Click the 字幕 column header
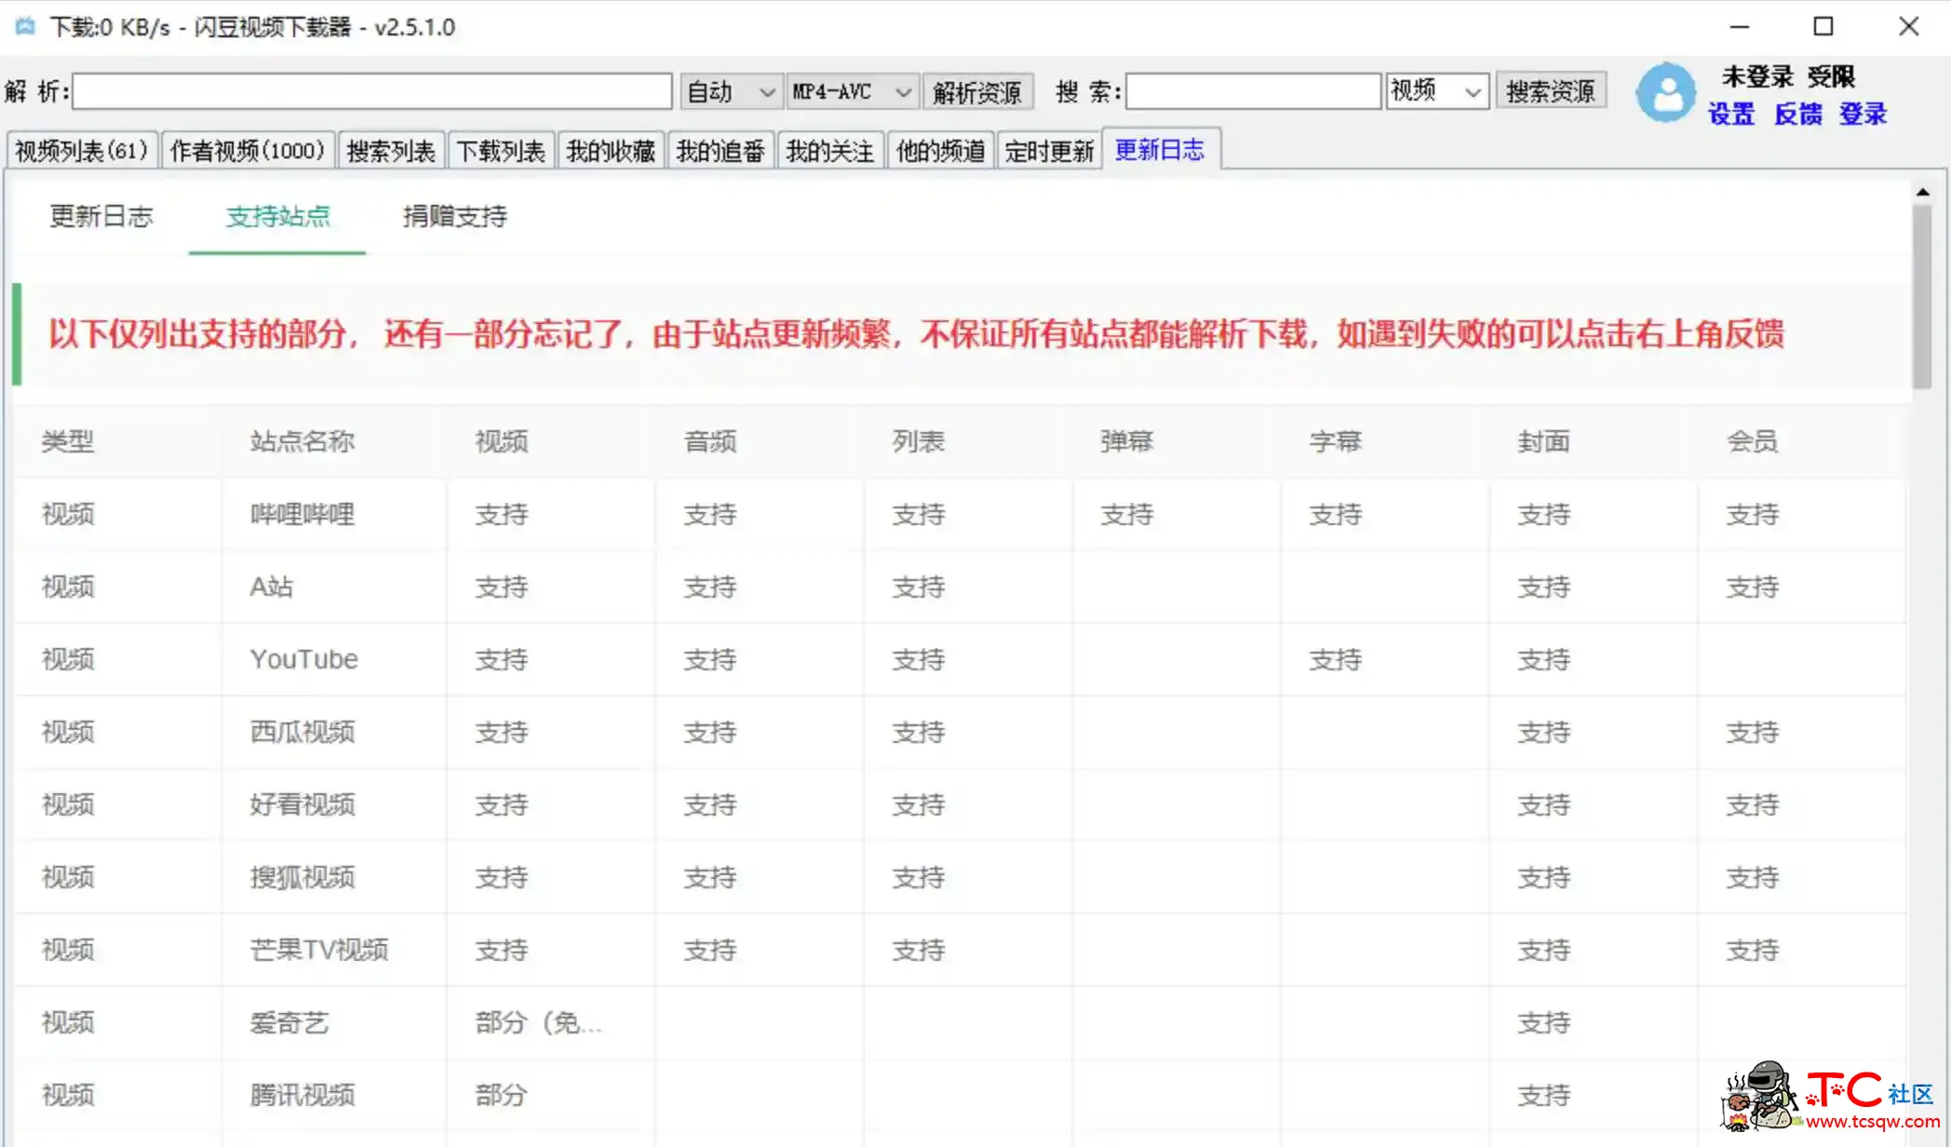Screen dimensions: 1951x1147 pyautogui.click(x=1336, y=441)
